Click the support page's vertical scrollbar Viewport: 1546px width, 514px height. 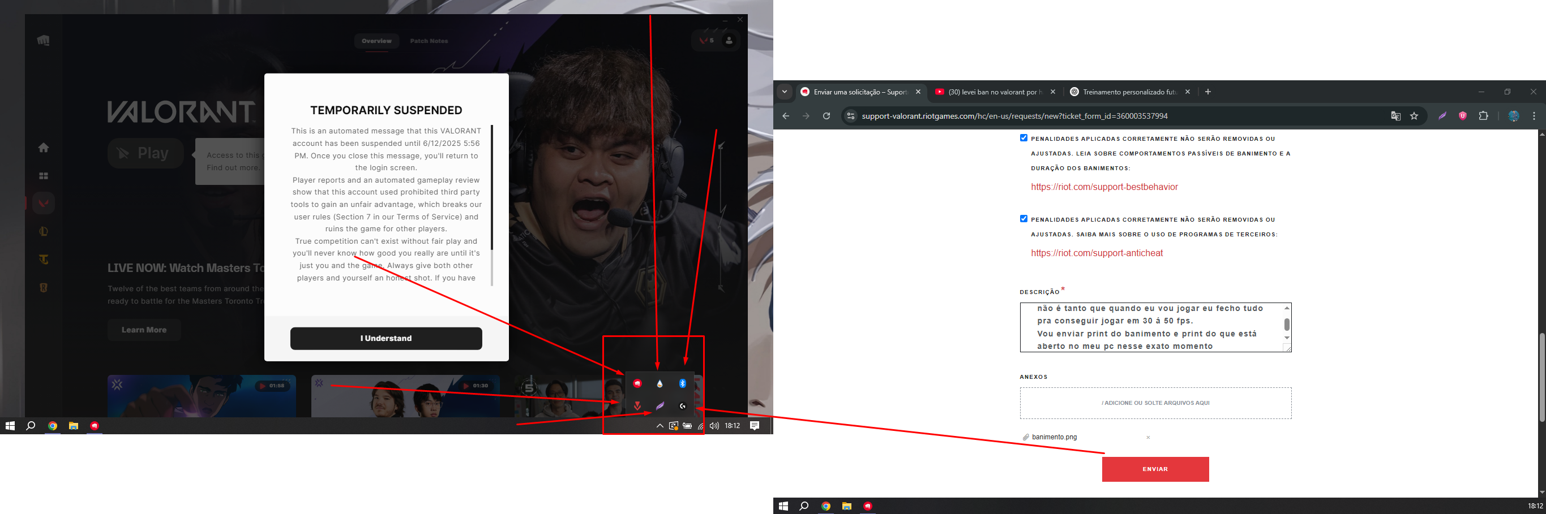coord(1542,377)
